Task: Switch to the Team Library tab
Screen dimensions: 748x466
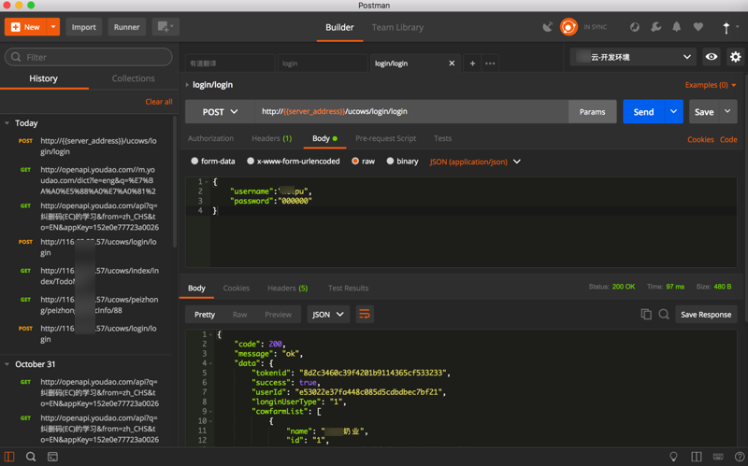Action: (x=397, y=27)
